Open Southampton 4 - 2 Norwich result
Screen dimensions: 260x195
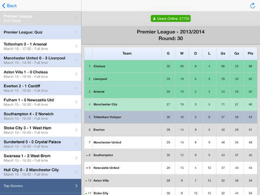tap(41, 116)
